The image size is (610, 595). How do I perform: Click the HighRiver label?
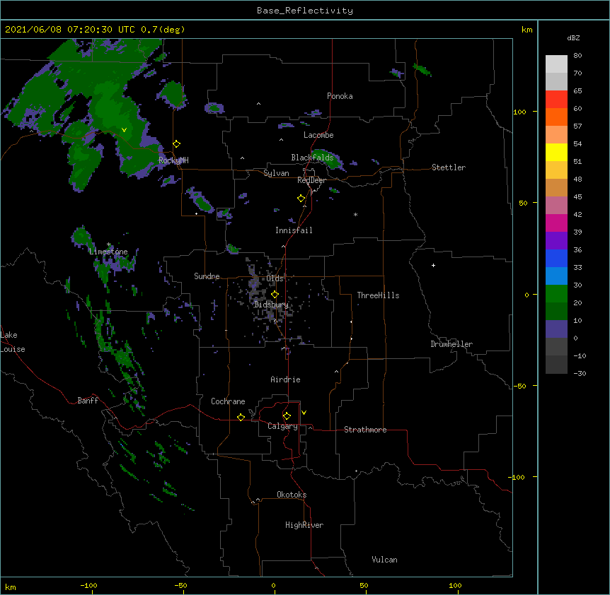point(304,525)
